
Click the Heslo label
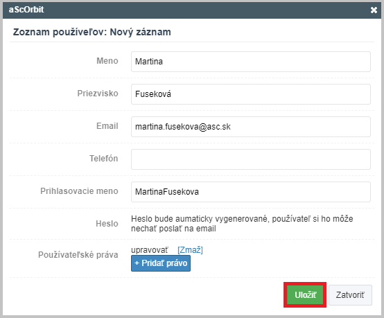pyautogui.click(x=107, y=224)
